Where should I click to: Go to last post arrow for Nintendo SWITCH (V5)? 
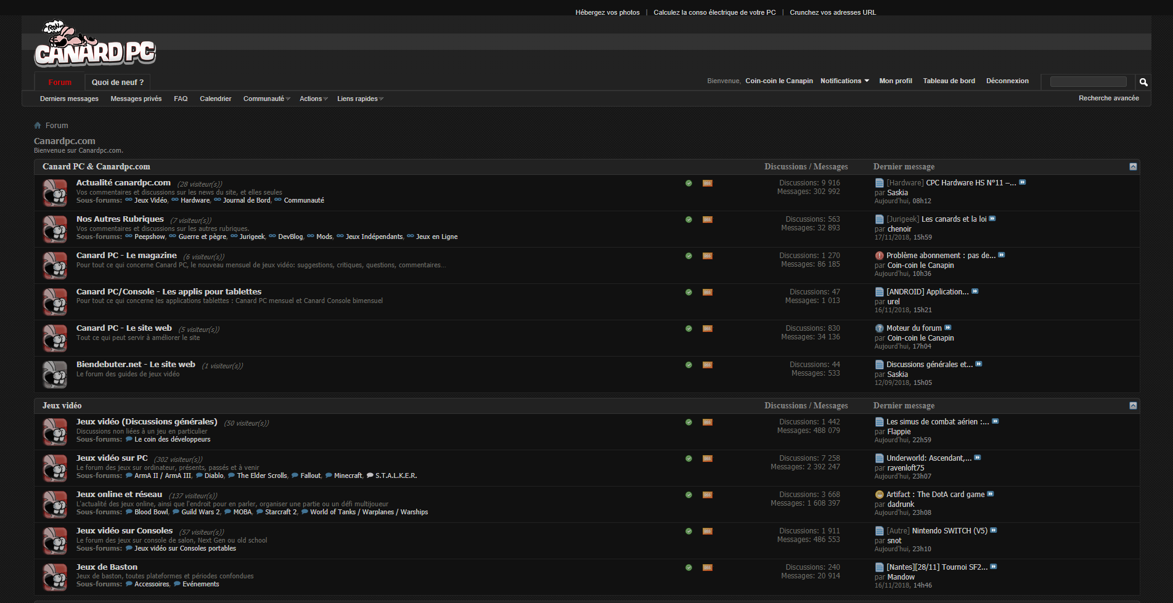click(994, 530)
